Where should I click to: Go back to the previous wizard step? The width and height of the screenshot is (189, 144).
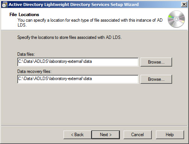[x=77, y=135]
